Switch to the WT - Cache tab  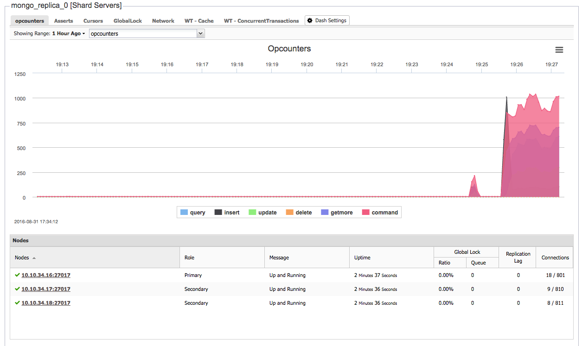click(x=199, y=21)
